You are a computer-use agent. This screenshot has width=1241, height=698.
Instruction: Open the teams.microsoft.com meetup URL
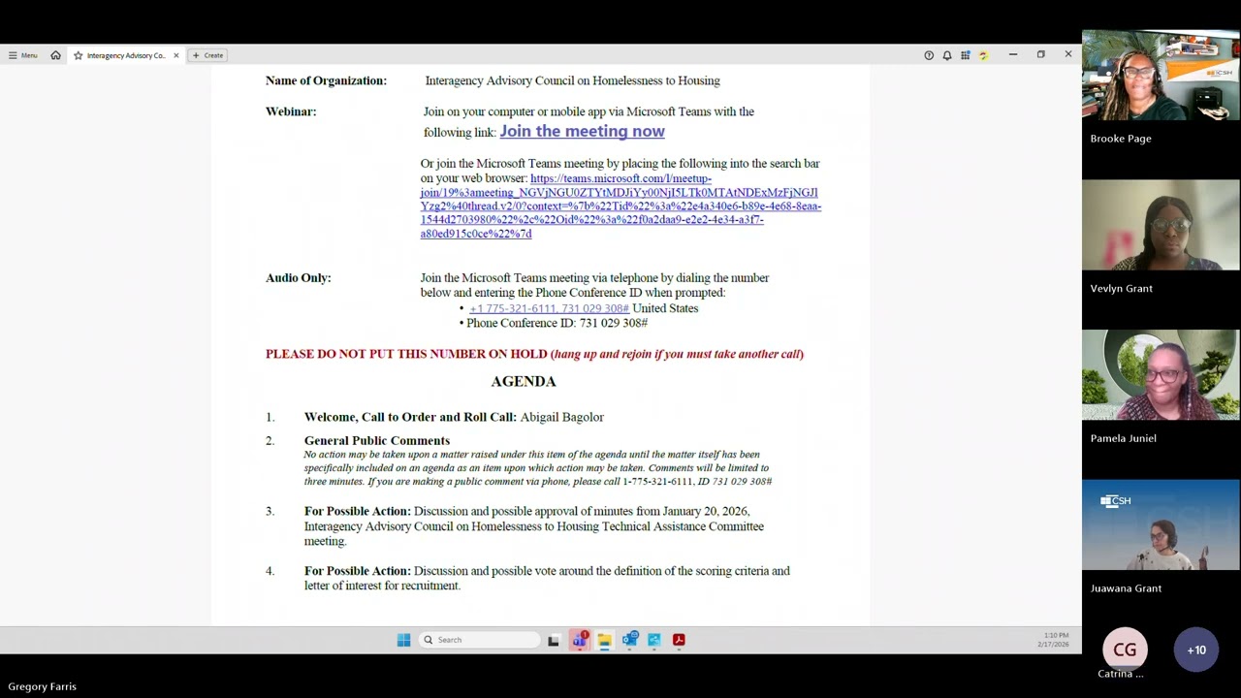(620, 206)
